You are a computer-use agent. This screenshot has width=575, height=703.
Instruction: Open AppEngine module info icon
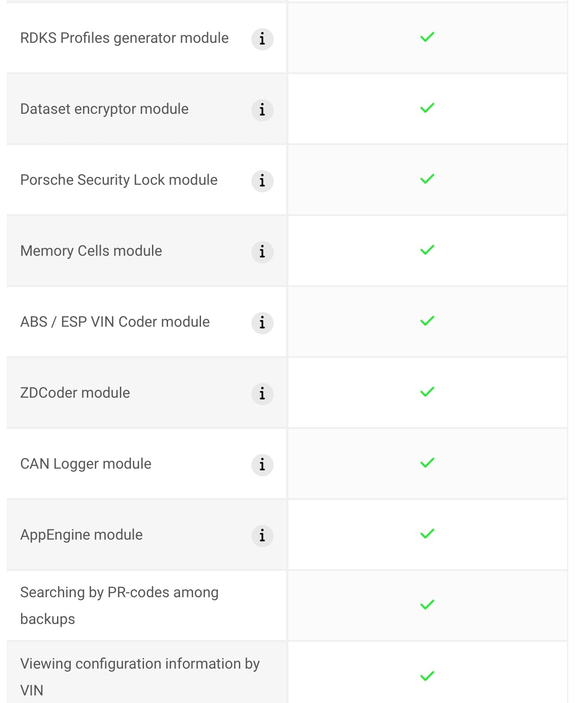(x=262, y=536)
